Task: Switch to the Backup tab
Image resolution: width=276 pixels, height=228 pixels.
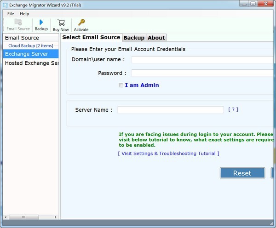Action: point(134,38)
